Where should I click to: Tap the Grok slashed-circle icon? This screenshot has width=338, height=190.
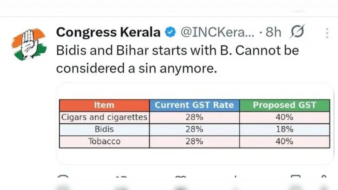297,32
